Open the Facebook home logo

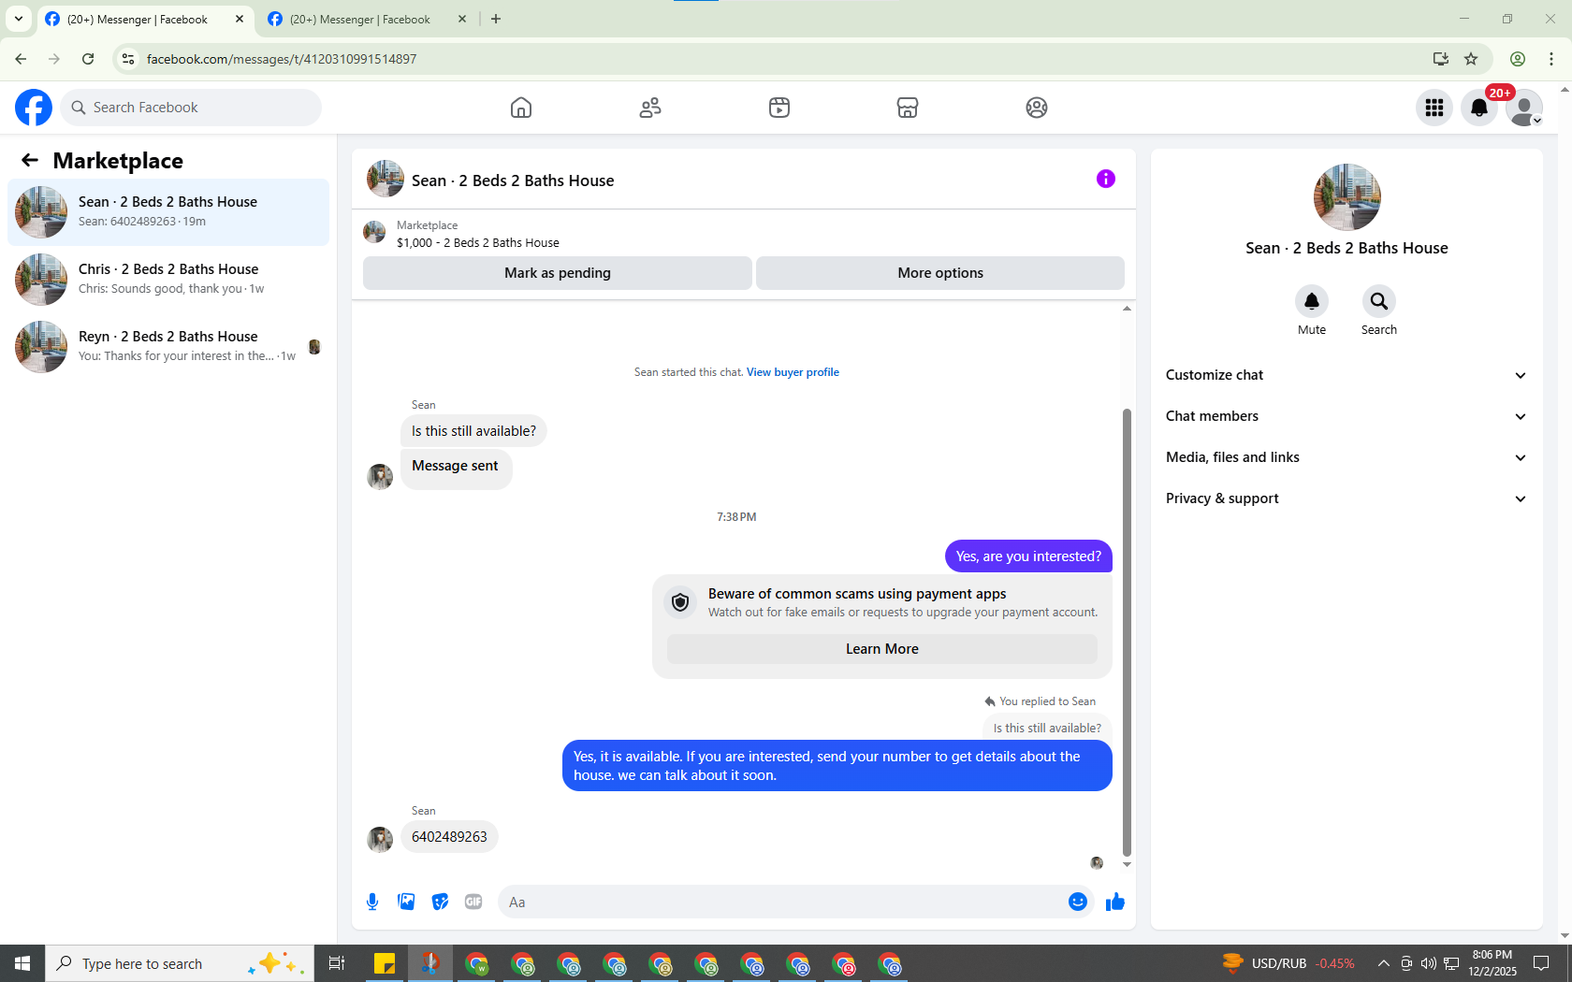34,108
